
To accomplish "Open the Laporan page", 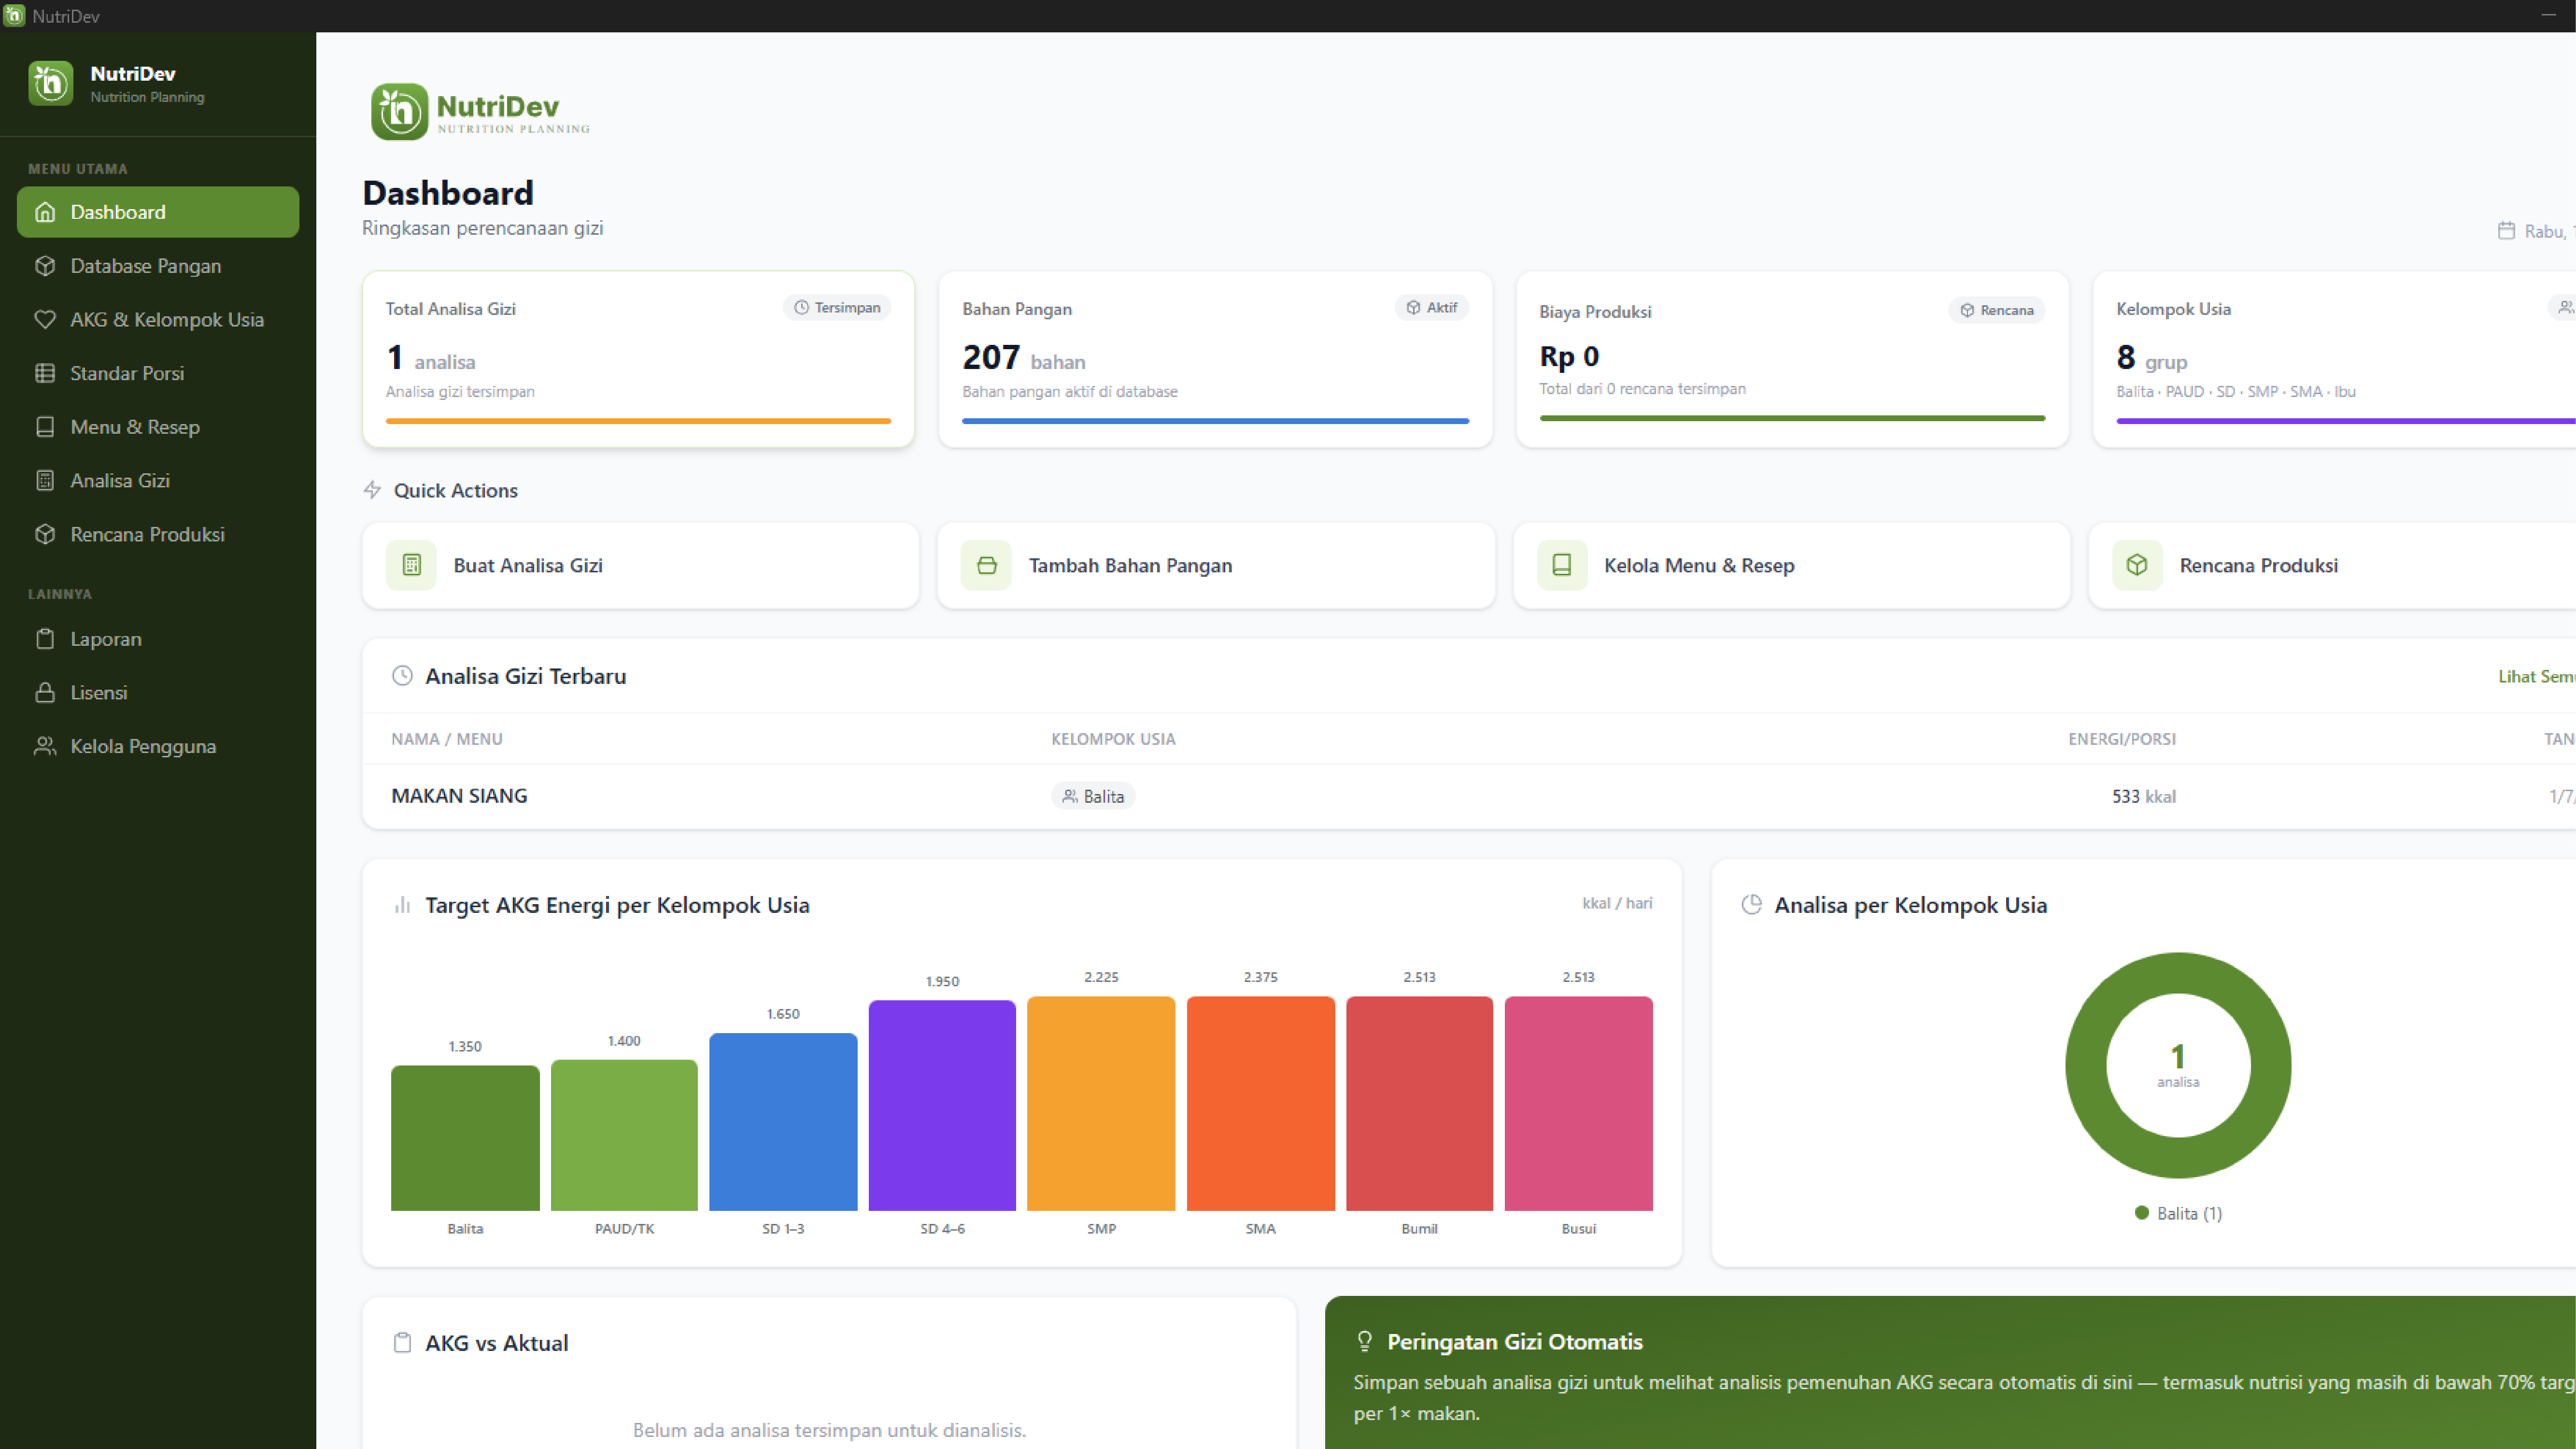I will (158, 639).
